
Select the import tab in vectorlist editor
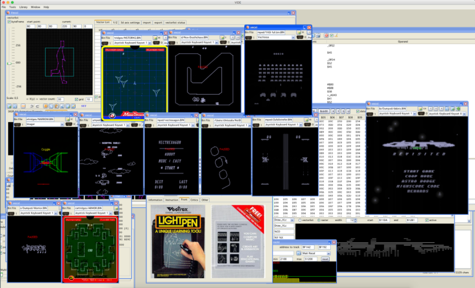[147, 22]
